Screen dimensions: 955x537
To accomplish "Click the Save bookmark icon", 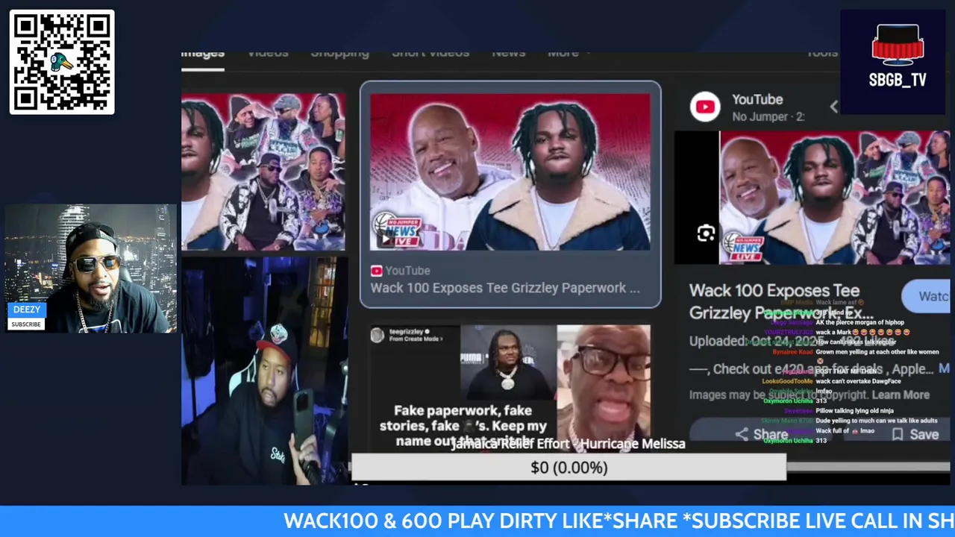I will [898, 434].
